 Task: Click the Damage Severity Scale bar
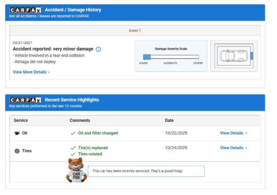click(171, 57)
